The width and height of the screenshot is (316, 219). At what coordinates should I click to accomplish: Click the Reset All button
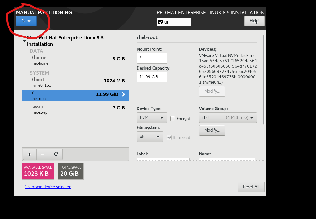[x=251, y=187]
